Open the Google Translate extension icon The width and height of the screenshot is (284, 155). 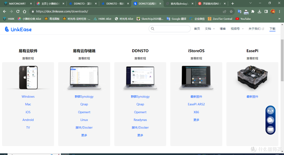click(x=240, y=11)
